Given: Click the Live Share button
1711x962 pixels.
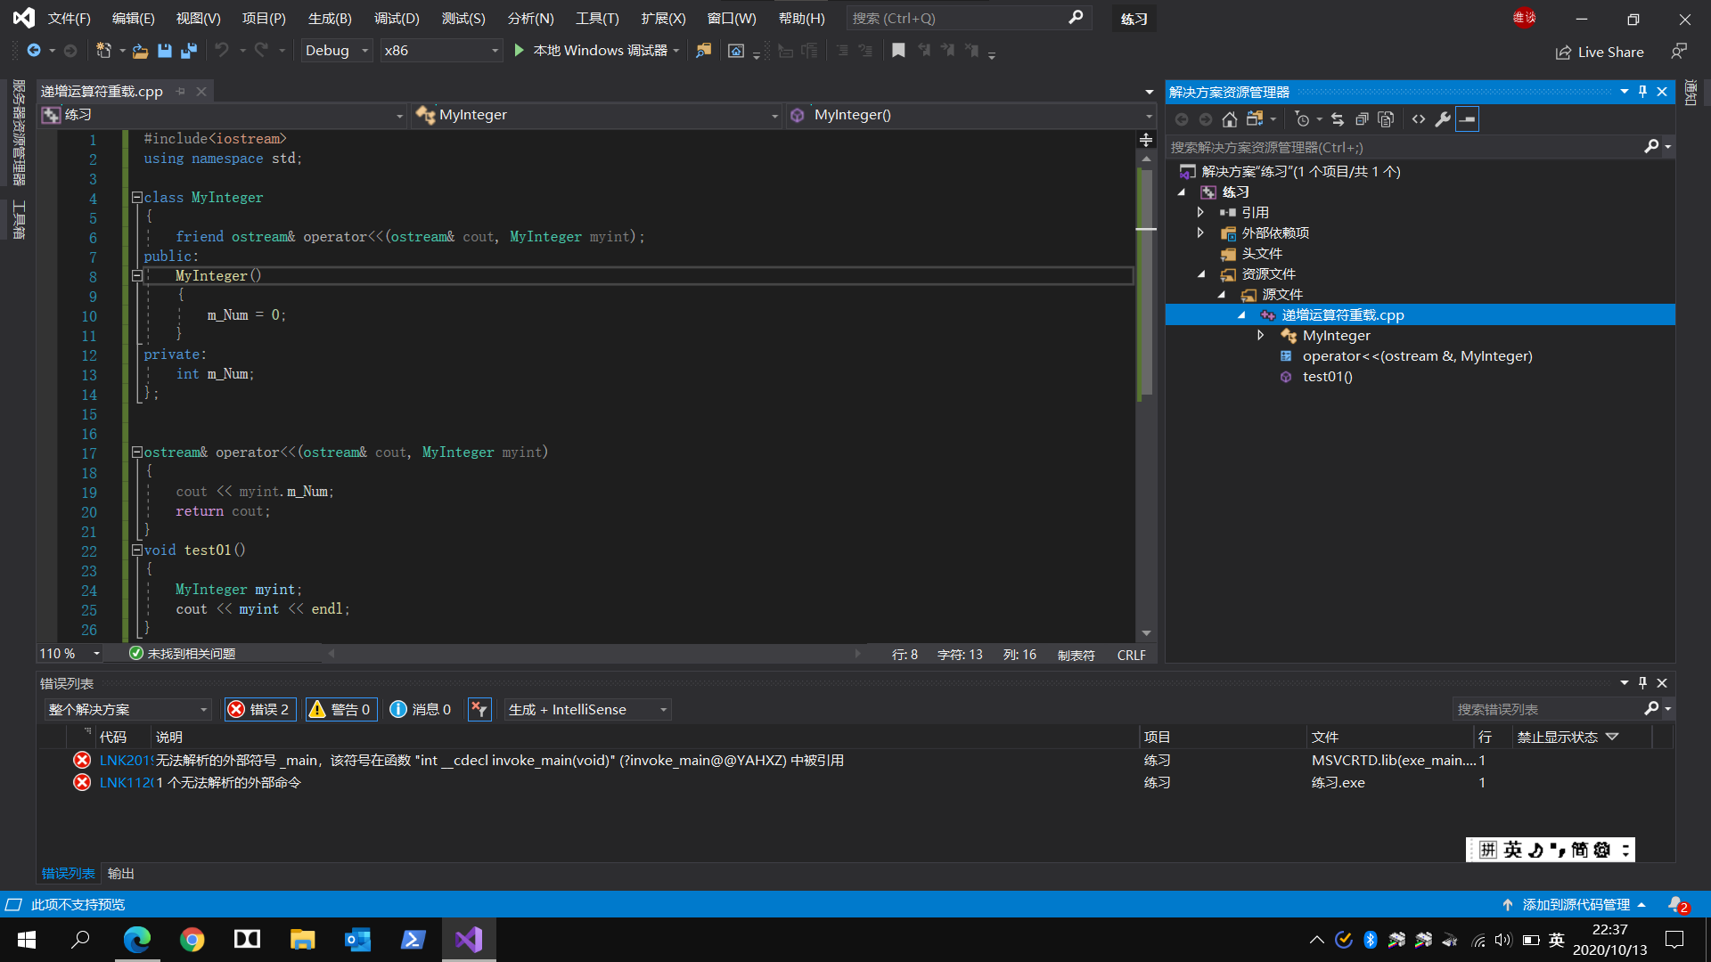Looking at the screenshot, I should 1600,53.
